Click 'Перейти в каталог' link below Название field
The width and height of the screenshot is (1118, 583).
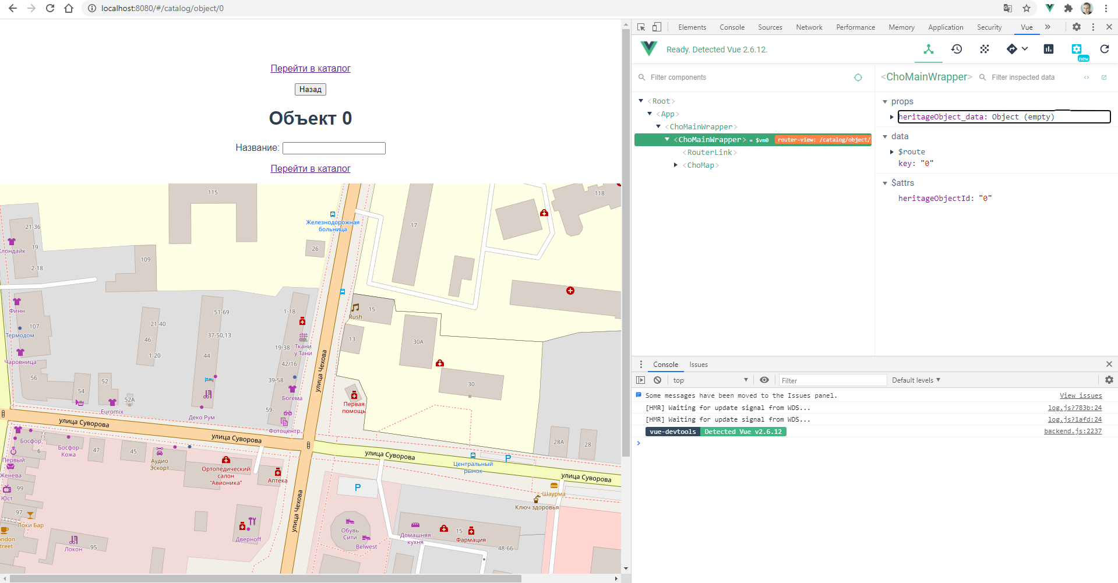pos(311,168)
